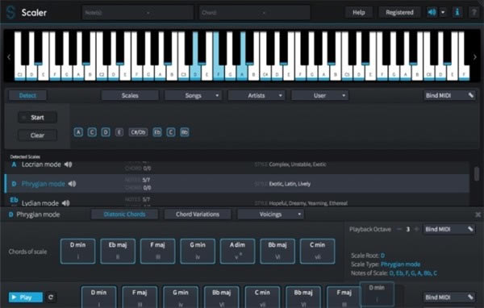Toggle the detected note E chip

click(119, 132)
